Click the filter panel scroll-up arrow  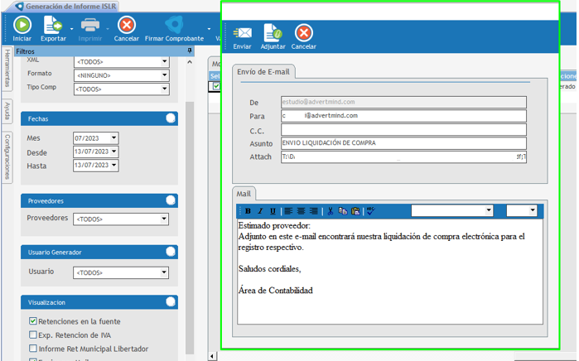click(x=190, y=62)
